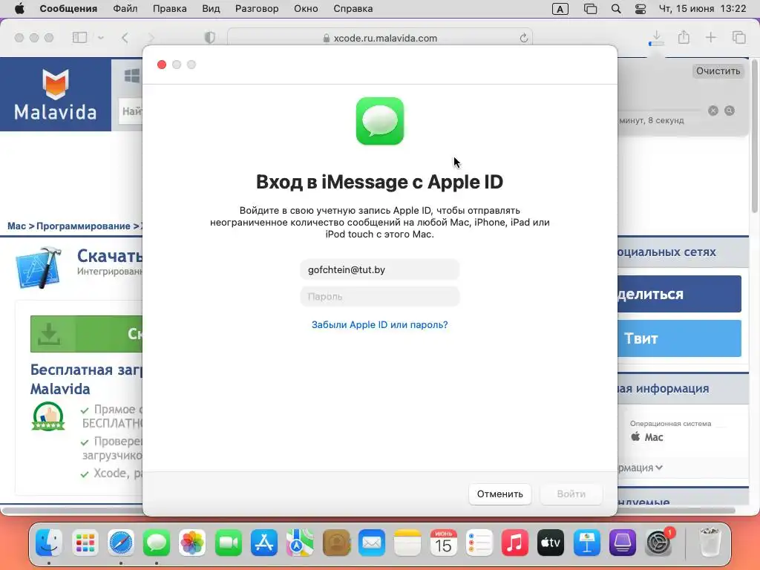The image size is (760, 570).
Task: Reload page in Safari address bar
Action: pyautogui.click(x=523, y=38)
